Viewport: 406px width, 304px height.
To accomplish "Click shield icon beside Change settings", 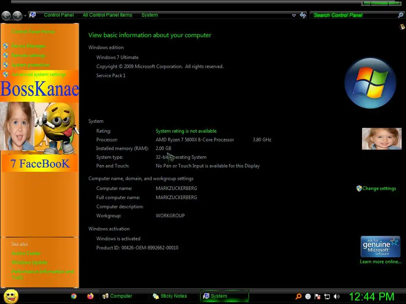I will tap(359, 188).
